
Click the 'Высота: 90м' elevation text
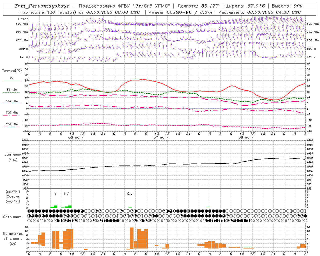[287, 6]
